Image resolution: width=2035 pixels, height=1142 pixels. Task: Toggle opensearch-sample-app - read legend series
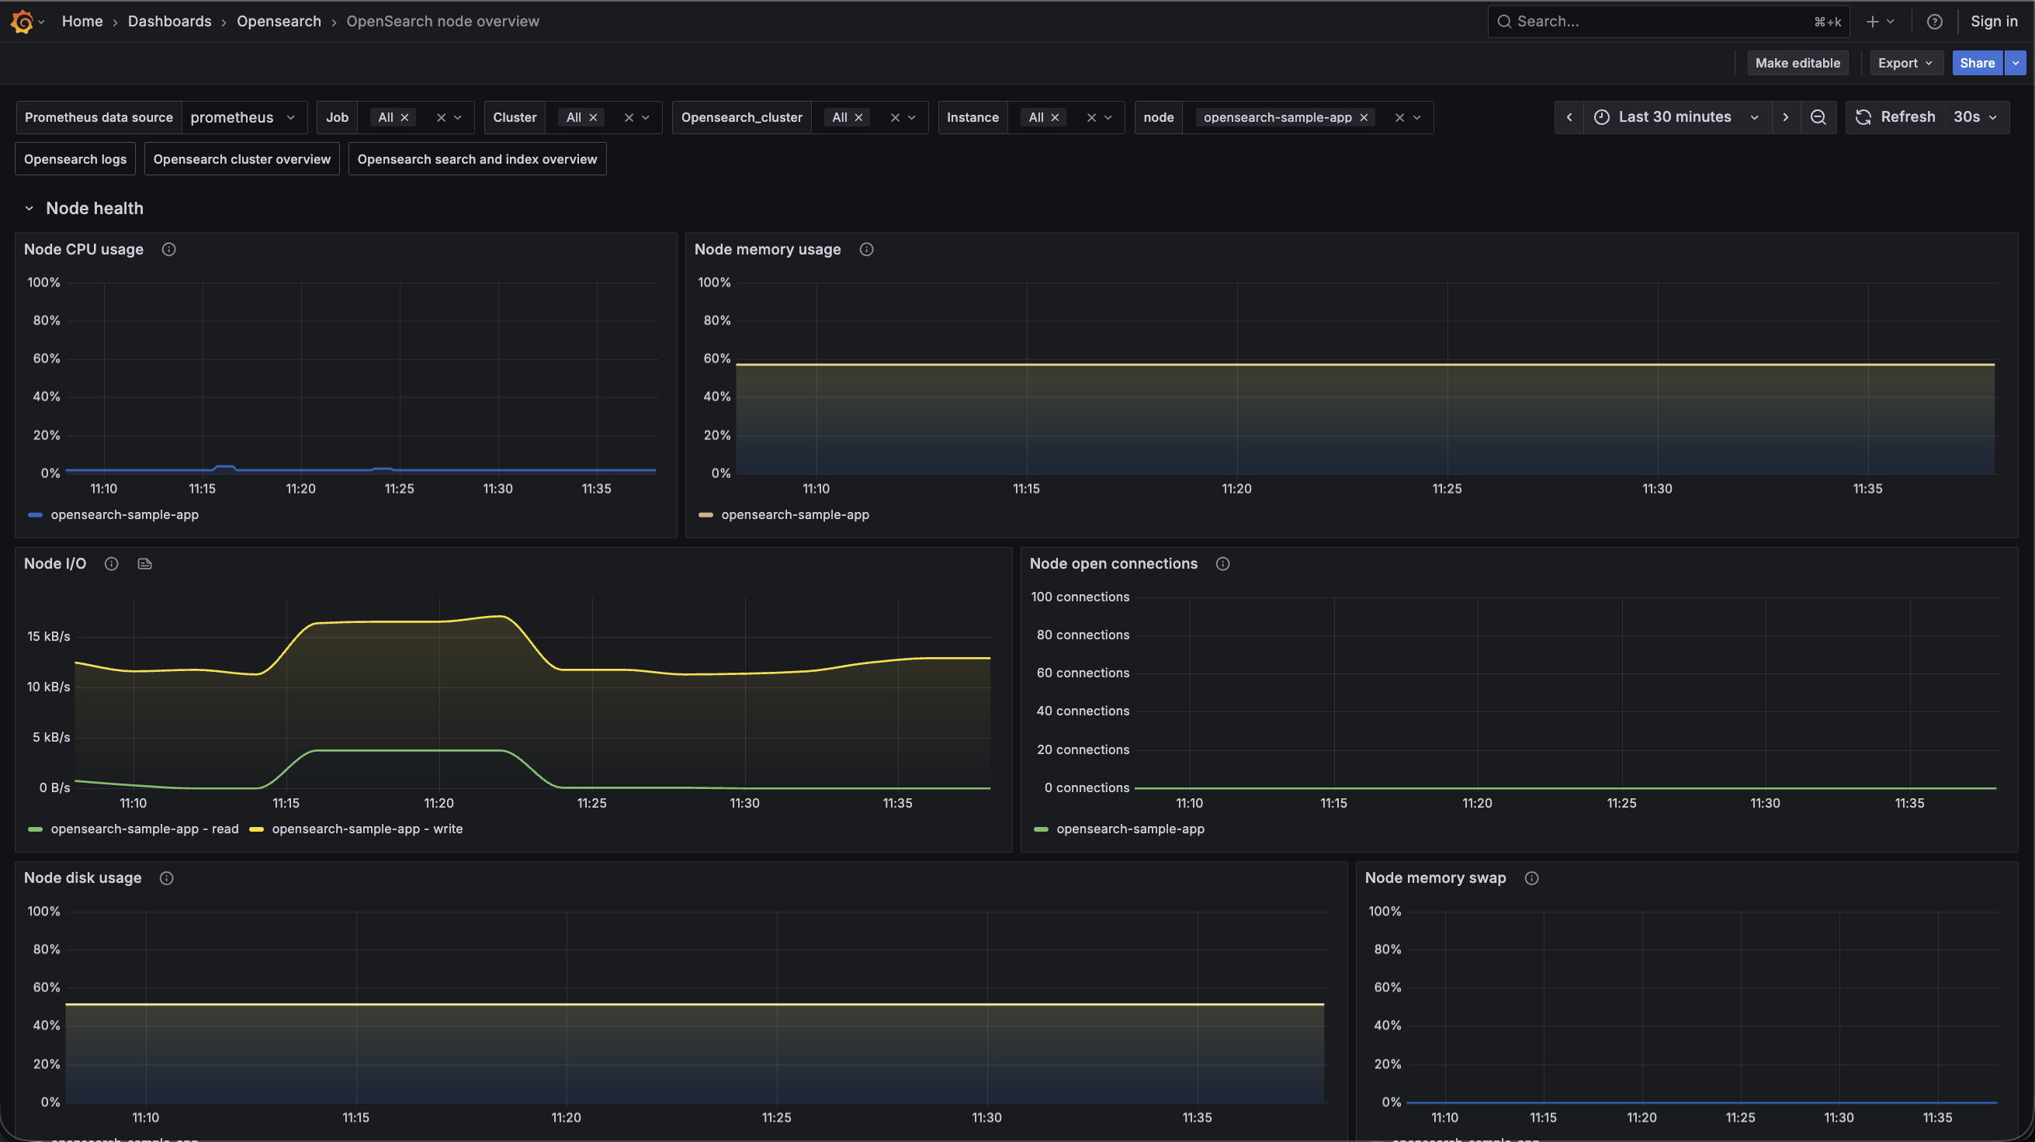click(x=144, y=829)
